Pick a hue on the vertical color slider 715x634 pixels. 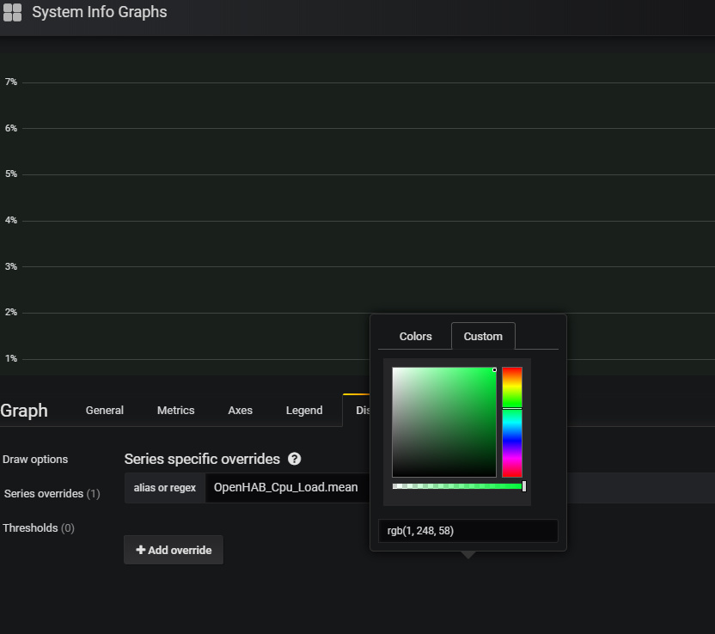(512, 421)
